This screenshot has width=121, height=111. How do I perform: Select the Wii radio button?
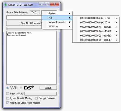click(x=8, y=88)
